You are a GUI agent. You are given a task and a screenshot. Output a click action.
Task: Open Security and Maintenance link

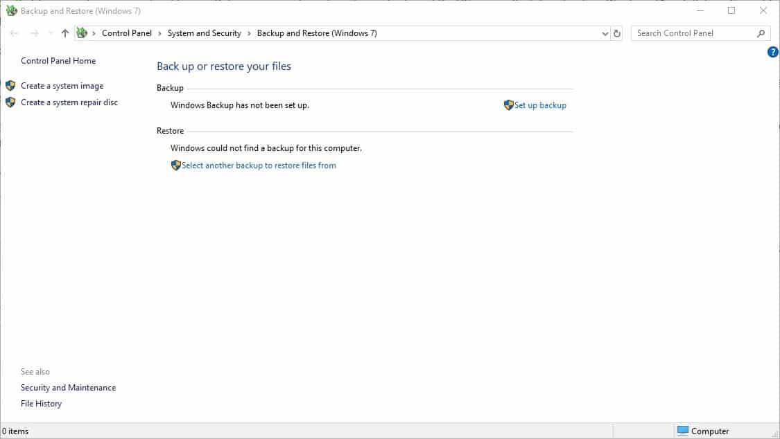click(x=68, y=387)
